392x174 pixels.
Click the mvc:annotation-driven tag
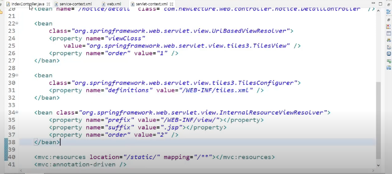[x=80, y=165]
